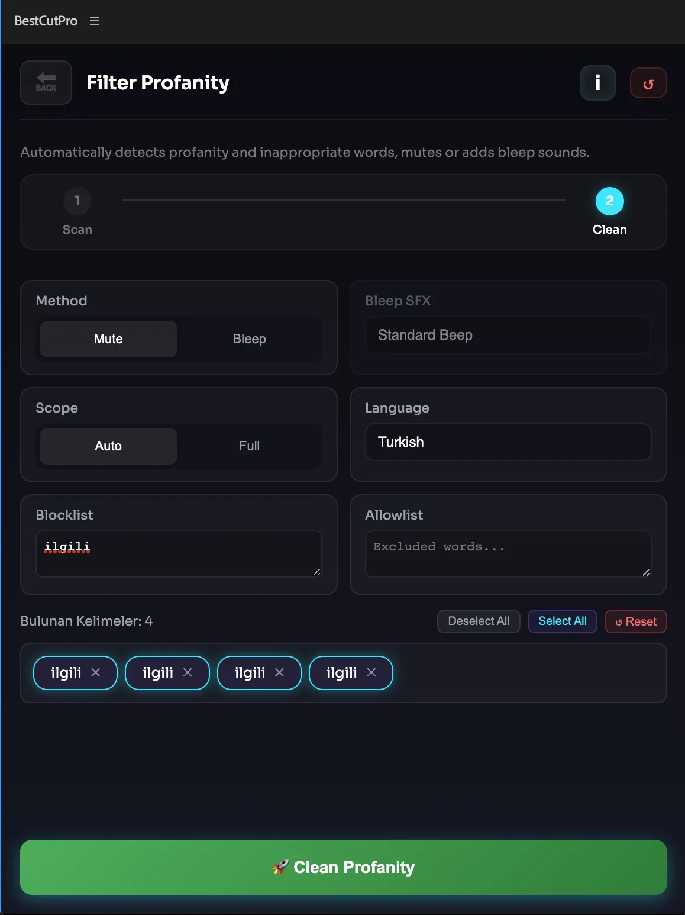
Task: Open the info panel via the i icon
Action: tap(597, 82)
